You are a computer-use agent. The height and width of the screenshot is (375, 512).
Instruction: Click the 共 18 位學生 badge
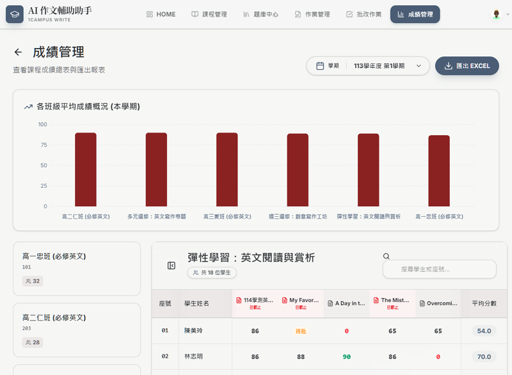[x=212, y=272]
